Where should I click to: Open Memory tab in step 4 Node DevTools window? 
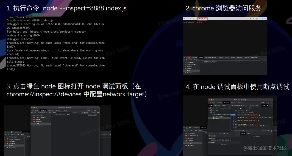click(233, 103)
